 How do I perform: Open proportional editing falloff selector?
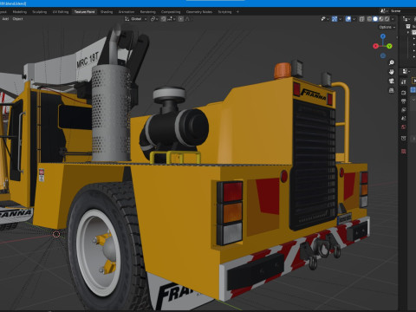pyautogui.click(x=187, y=19)
